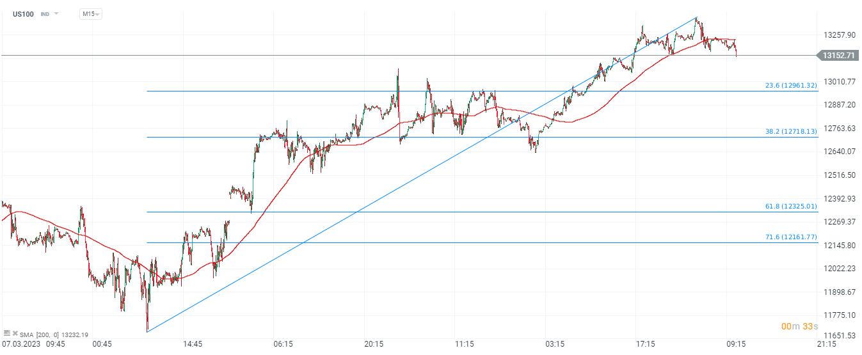Screen dimensions: 862x355
Task: Select the 61.8 Fibonacci level label
Action: click(791, 206)
